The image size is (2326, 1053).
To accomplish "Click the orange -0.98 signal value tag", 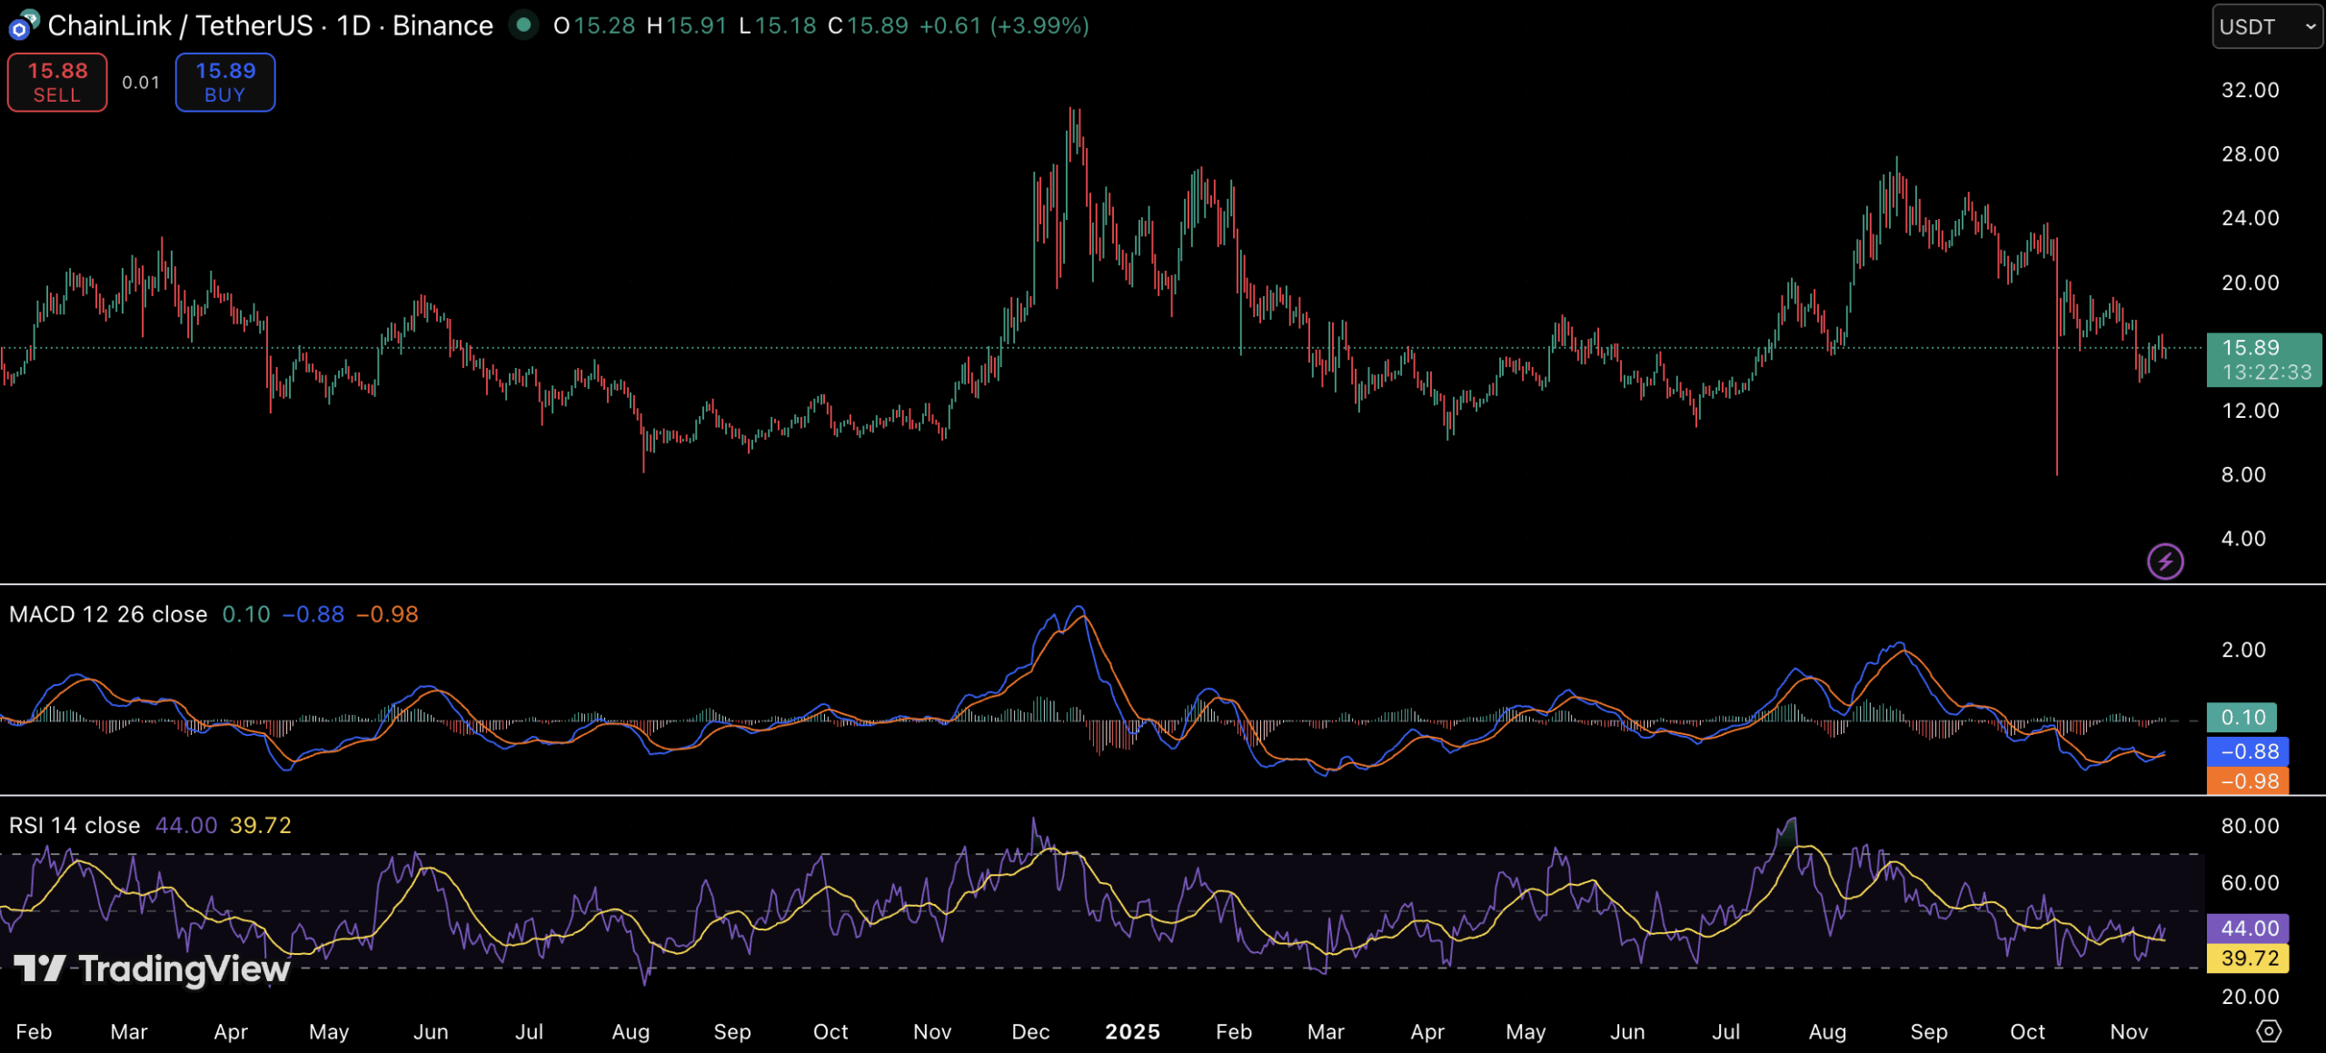I will (x=2248, y=781).
